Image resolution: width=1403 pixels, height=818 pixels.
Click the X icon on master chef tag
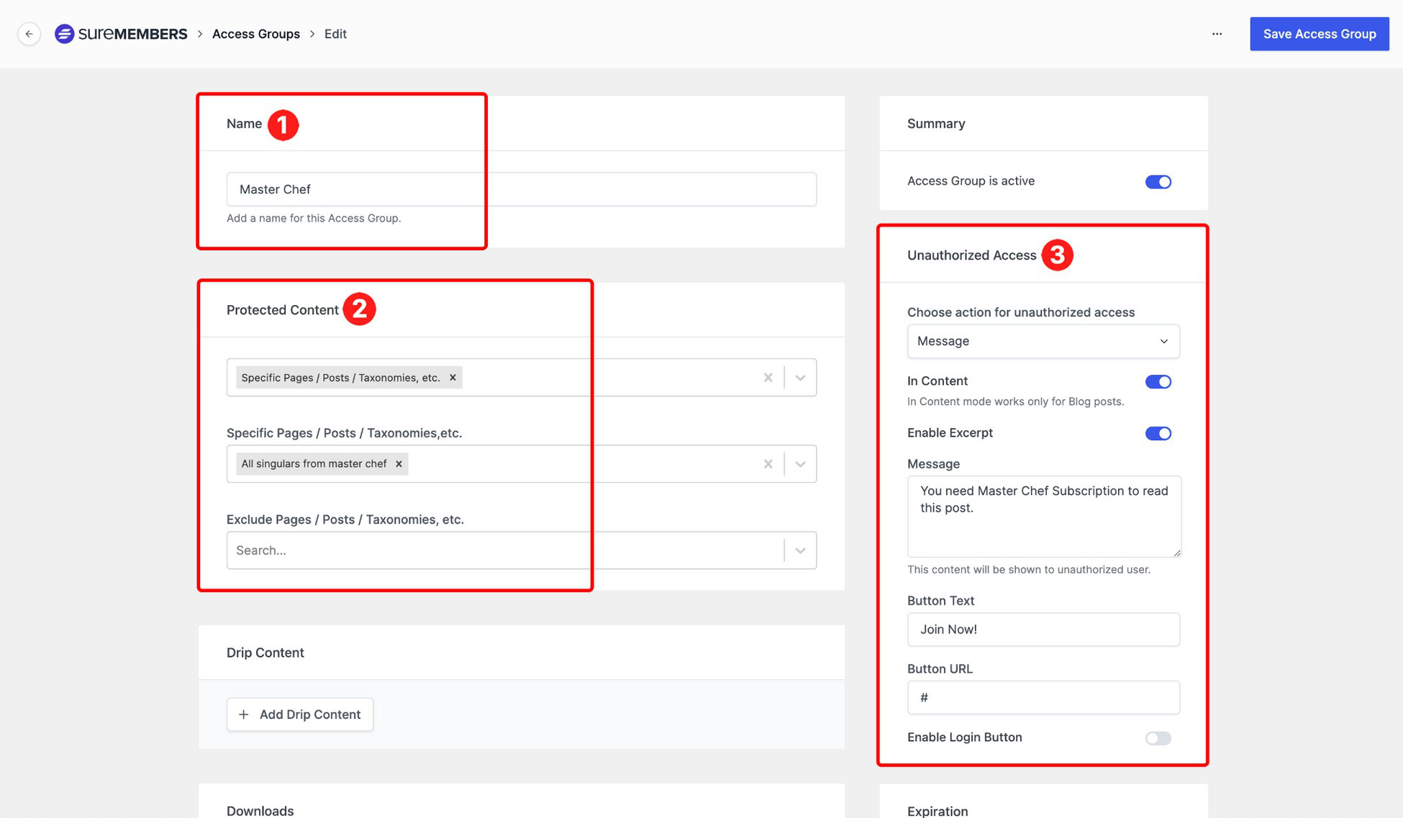click(x=399, y=463)
